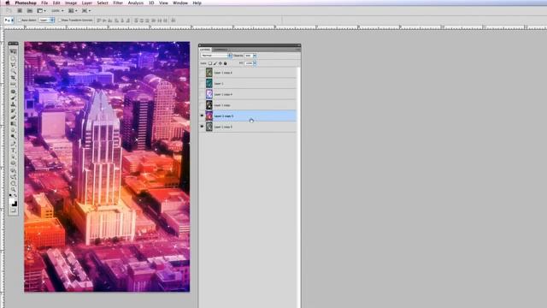Select the Pen tool
The width and height of the screenshot is (547, 308).
tap(14, 143)
